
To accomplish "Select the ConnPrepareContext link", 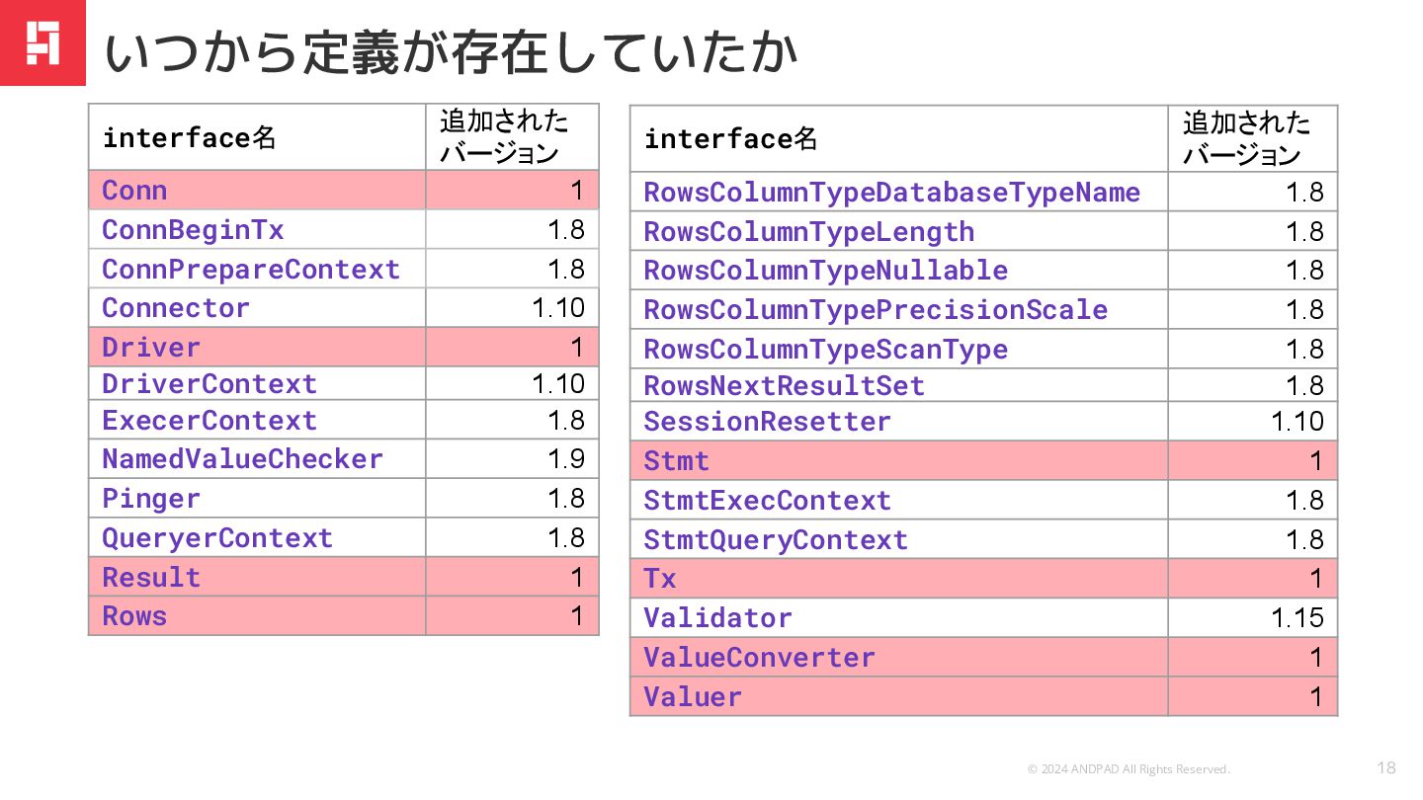I will [251, 270].
